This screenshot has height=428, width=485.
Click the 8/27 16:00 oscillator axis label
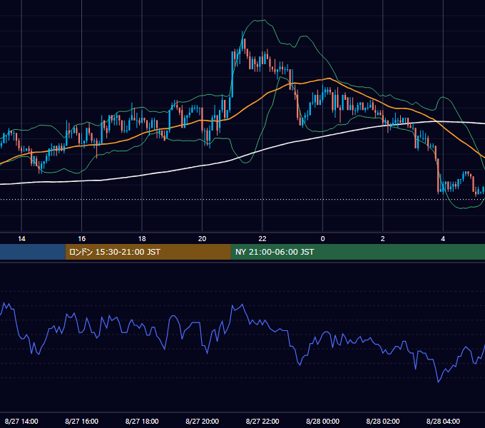pos(81,421)
